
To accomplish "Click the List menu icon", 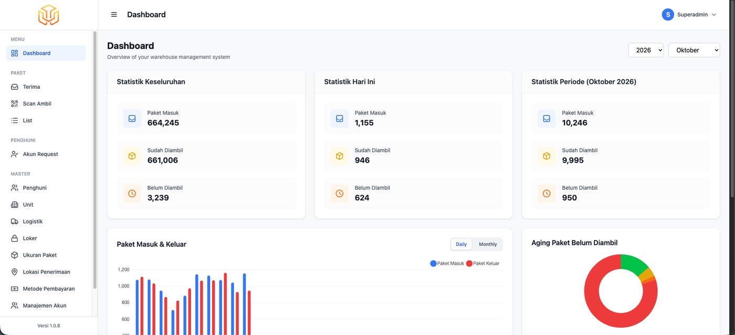I will (15, 120).
